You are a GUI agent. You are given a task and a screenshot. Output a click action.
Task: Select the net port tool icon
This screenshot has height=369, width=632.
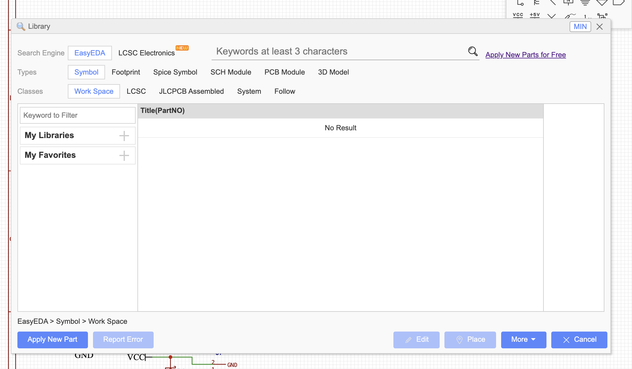point(618,3)
